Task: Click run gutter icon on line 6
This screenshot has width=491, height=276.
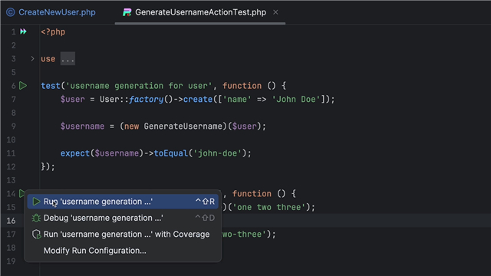Action: [23, 86]
